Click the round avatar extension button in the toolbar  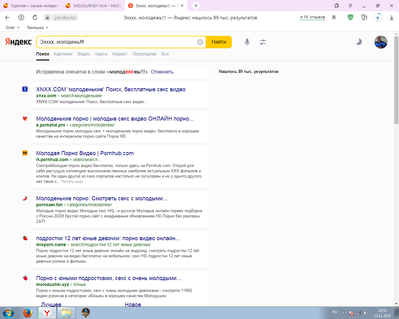(x=378, y=17)
